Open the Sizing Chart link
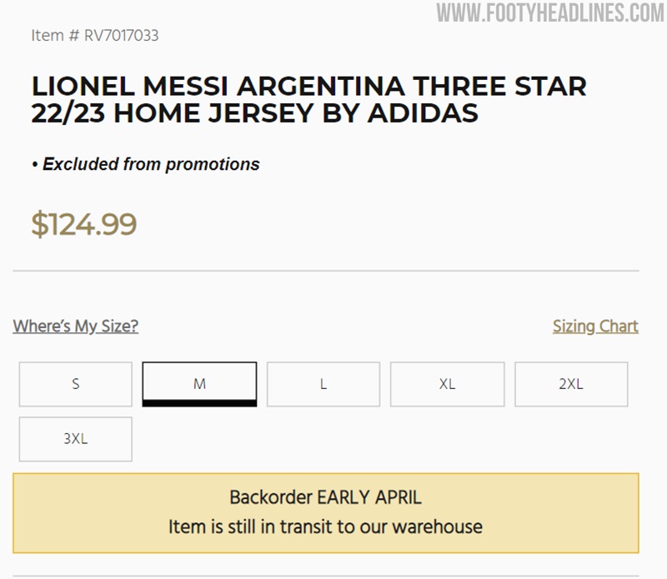This screenshot has width=667, height=579. pyautogui.click(x=595, y=326)
